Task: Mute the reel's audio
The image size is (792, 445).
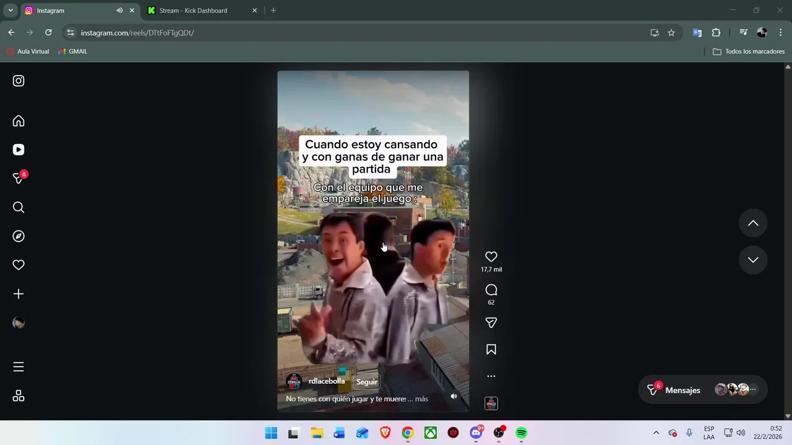Action: (454, 397)
